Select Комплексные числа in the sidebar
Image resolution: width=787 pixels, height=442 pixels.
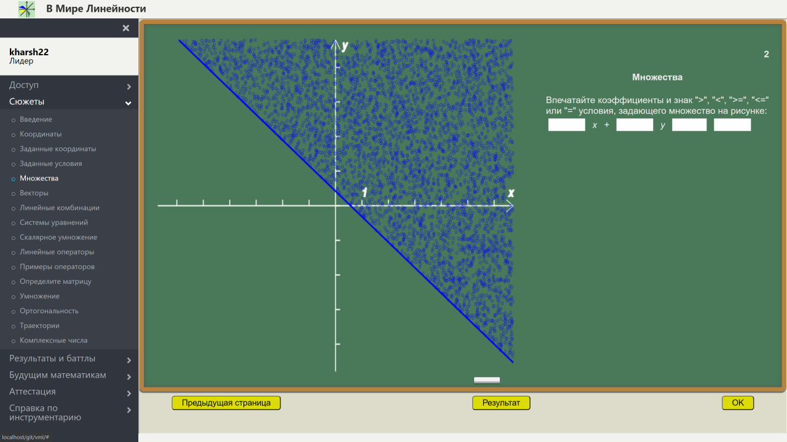click(x=53, y=341)
